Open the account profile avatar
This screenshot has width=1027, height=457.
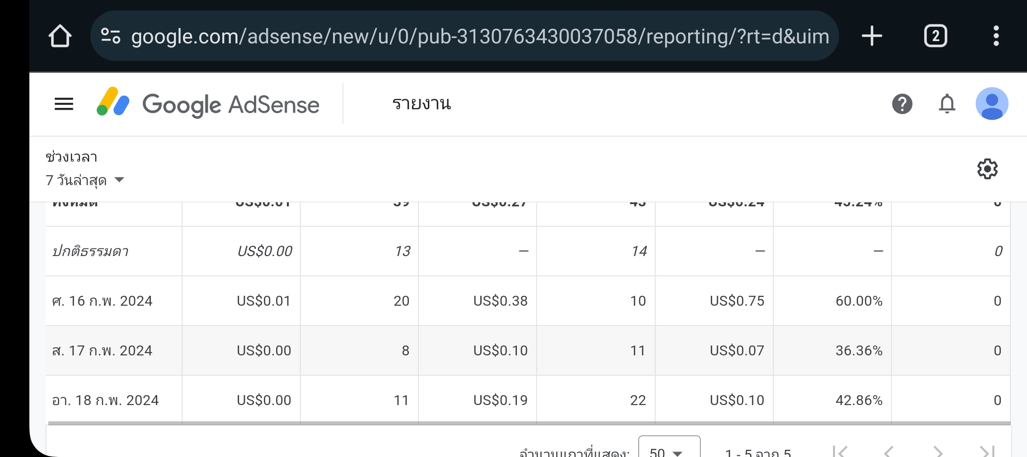[x=992, y=104]
